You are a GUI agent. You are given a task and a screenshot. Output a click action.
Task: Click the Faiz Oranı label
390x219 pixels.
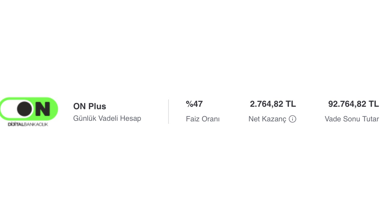(x=203, y=119)
